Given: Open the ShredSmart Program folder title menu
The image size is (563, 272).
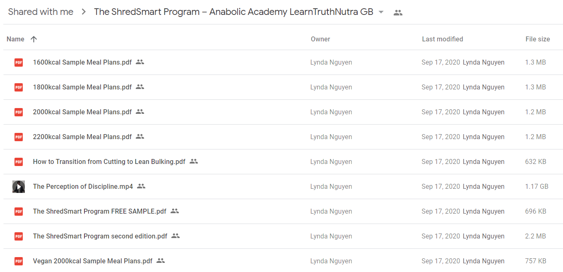Looking at the screenshot, I should (x=233, y=12).
